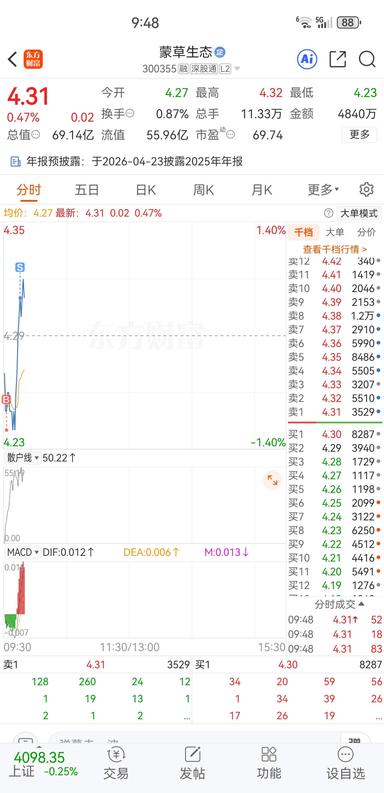
Task: Tap the 4.31 current price
Action: (x=28, y=96)
